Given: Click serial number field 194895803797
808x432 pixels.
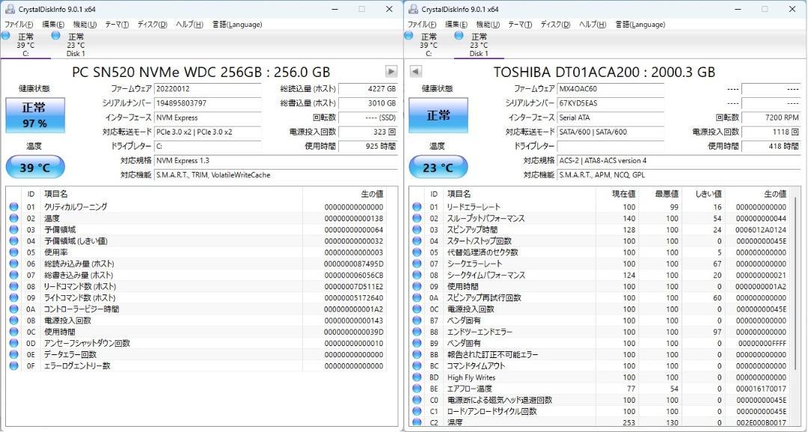Looking at the screenshot, I should (x=208, y=103).
